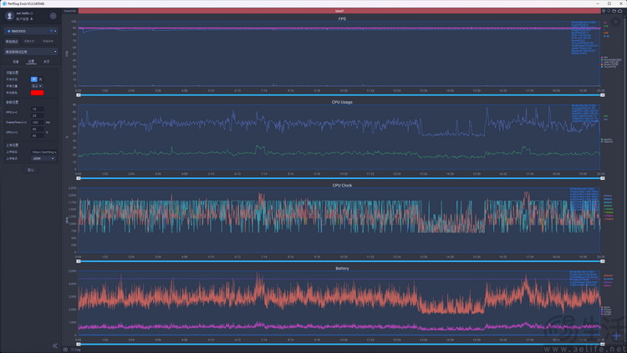The width and height of the screenshot is (627, 353).
Task: Open the connected device dropdown
Action: (x=31, y=31)
